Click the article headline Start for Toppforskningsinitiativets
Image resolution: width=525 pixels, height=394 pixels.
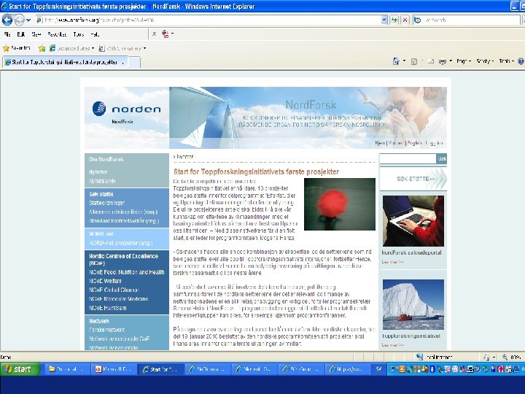tap(256, 171)
